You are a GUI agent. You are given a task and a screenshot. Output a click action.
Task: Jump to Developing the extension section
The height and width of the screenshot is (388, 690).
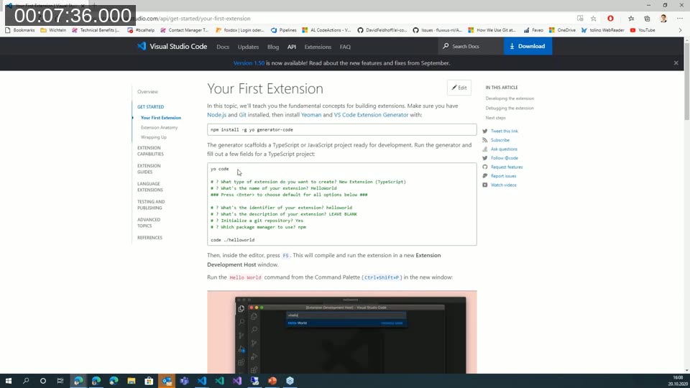pyautogui.click(x=510, y=98)
